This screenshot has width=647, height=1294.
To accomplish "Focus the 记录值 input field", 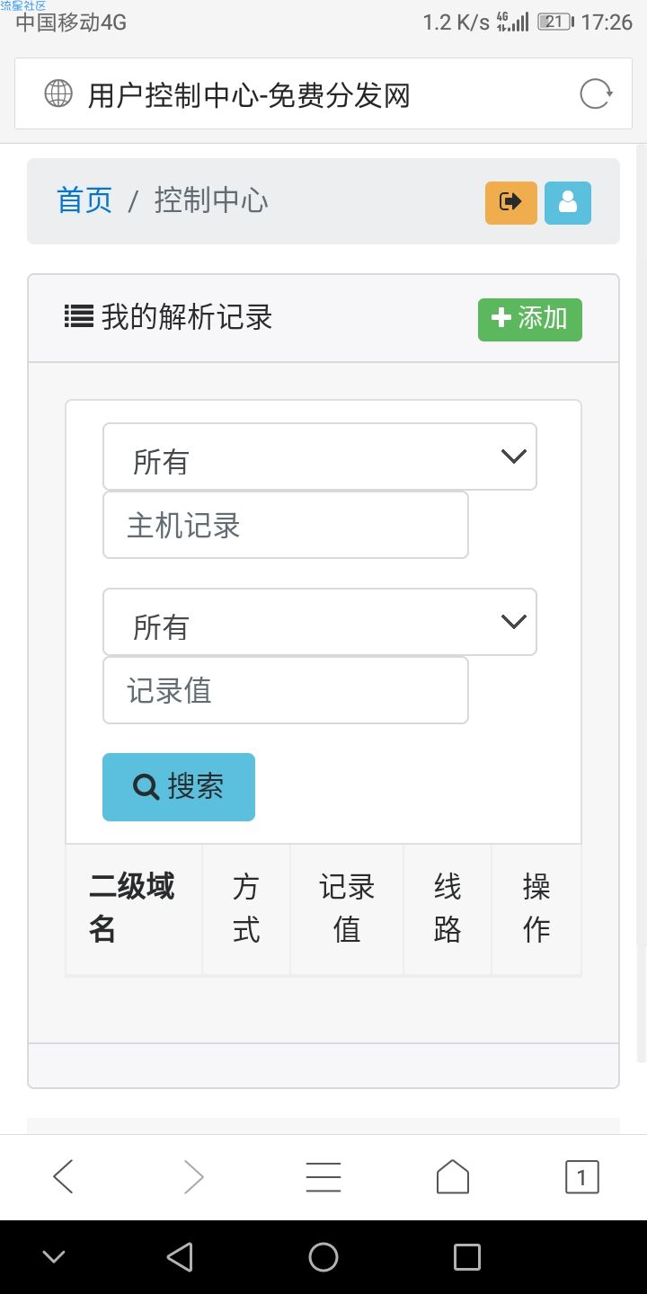I will [286, 690].
